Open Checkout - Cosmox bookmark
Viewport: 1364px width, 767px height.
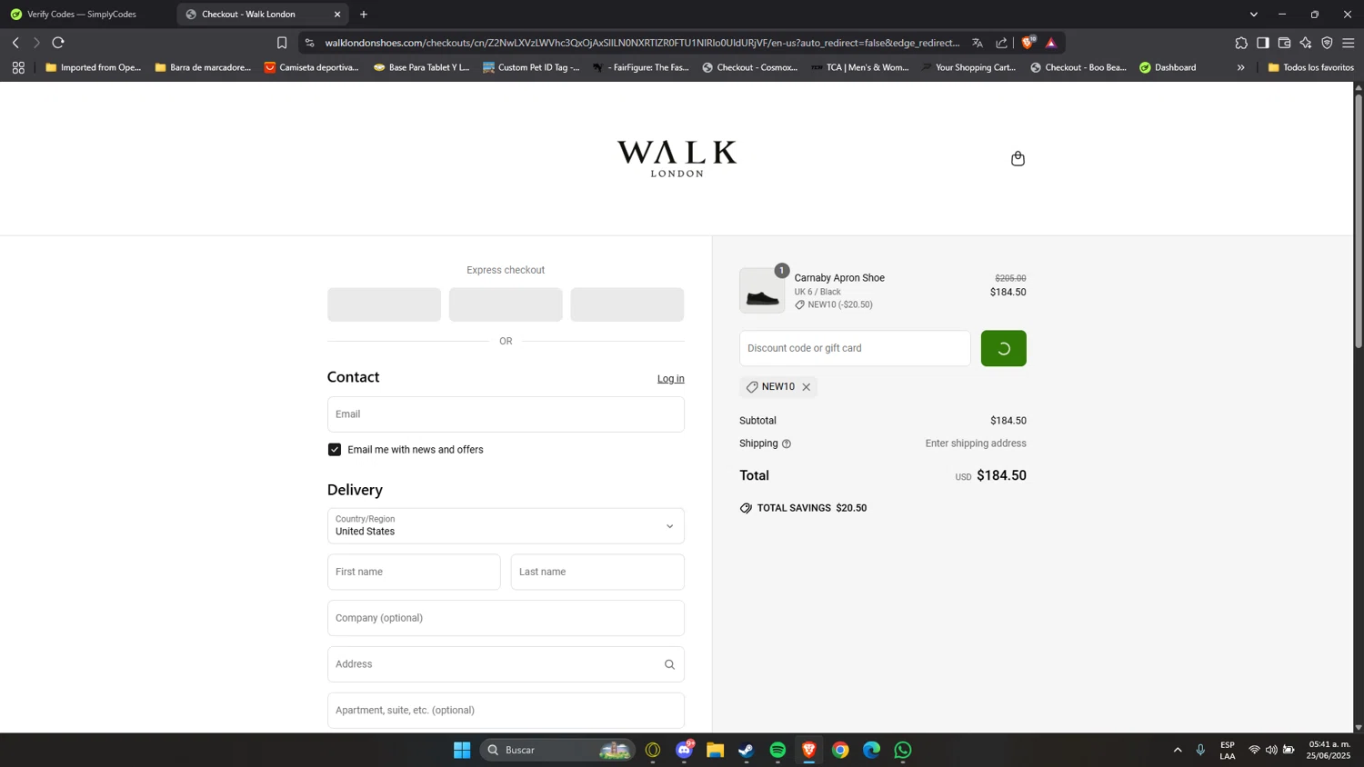[x=749, y=67]
